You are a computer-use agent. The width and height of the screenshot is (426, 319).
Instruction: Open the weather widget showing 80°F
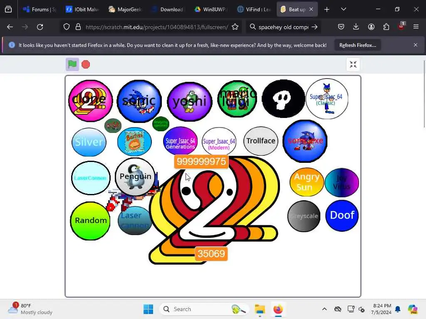coord(30,309)
